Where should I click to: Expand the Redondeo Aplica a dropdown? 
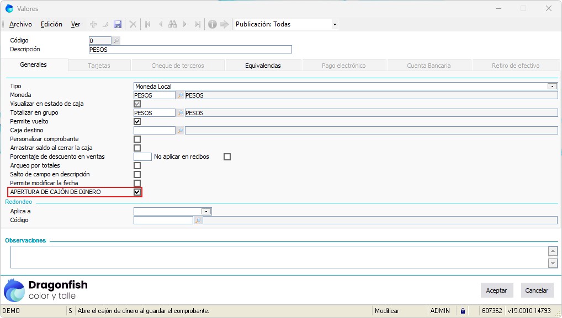click(x=206, y=211)
